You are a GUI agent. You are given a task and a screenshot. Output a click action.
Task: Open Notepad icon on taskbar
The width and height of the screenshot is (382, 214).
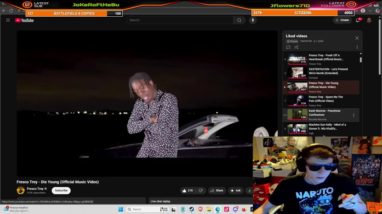[x=183, y=209]
